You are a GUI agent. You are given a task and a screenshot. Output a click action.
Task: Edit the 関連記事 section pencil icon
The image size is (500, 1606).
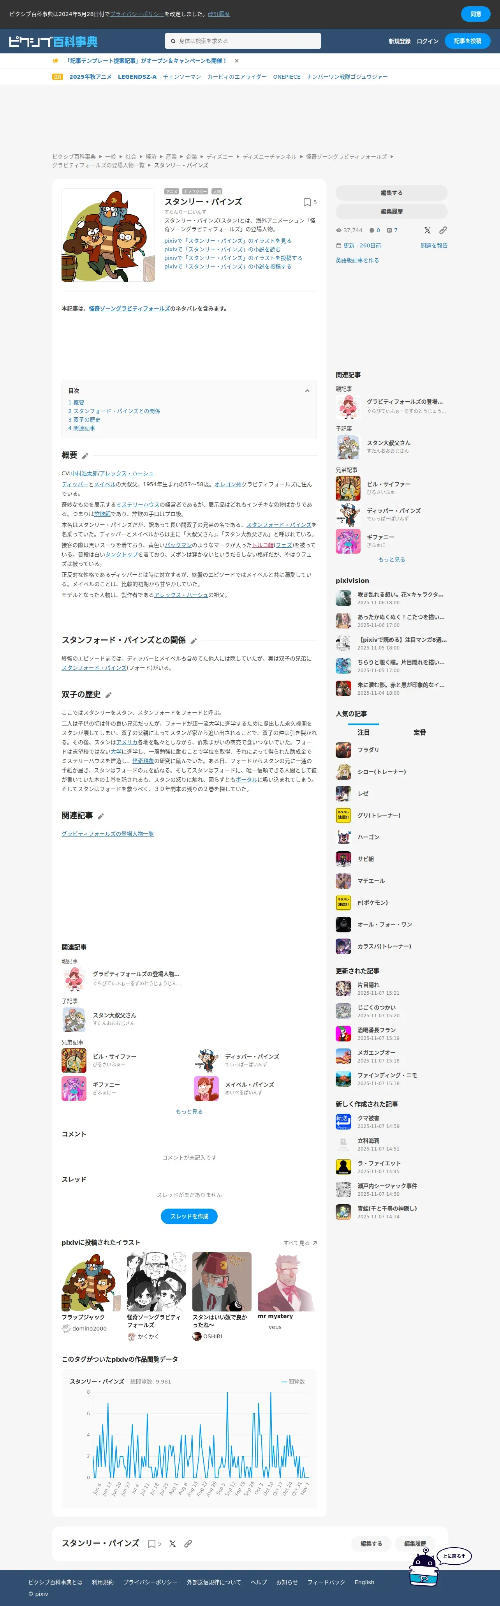[x=100, y=816]
